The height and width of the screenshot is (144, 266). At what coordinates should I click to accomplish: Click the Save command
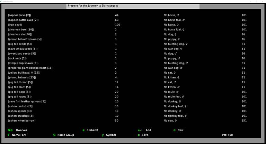(x=143, y=135)
